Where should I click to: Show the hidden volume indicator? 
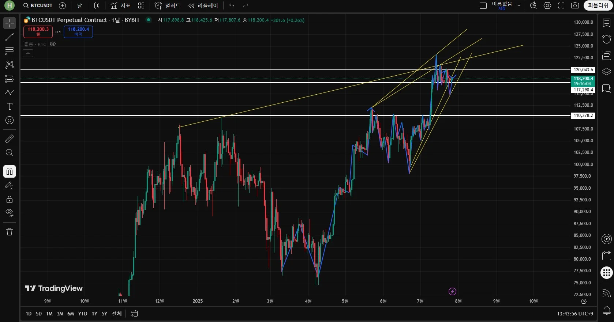pyautogui.click(x=53, y=44)
